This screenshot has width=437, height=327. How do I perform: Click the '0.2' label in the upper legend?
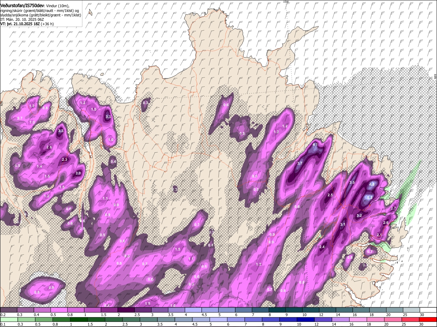(3, 315)
